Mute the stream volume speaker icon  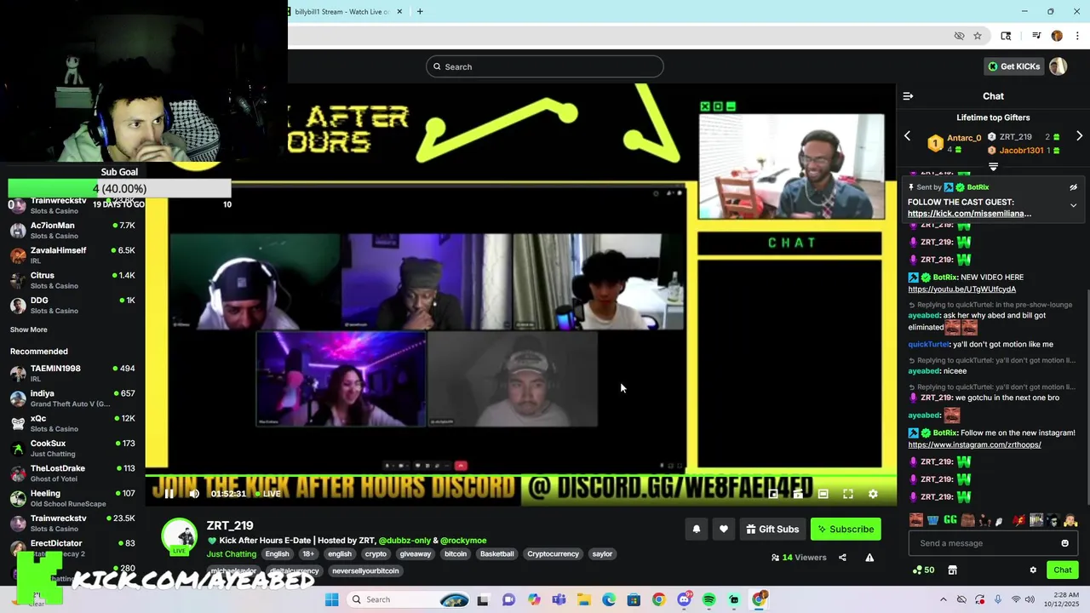click(x=194, y=494)
